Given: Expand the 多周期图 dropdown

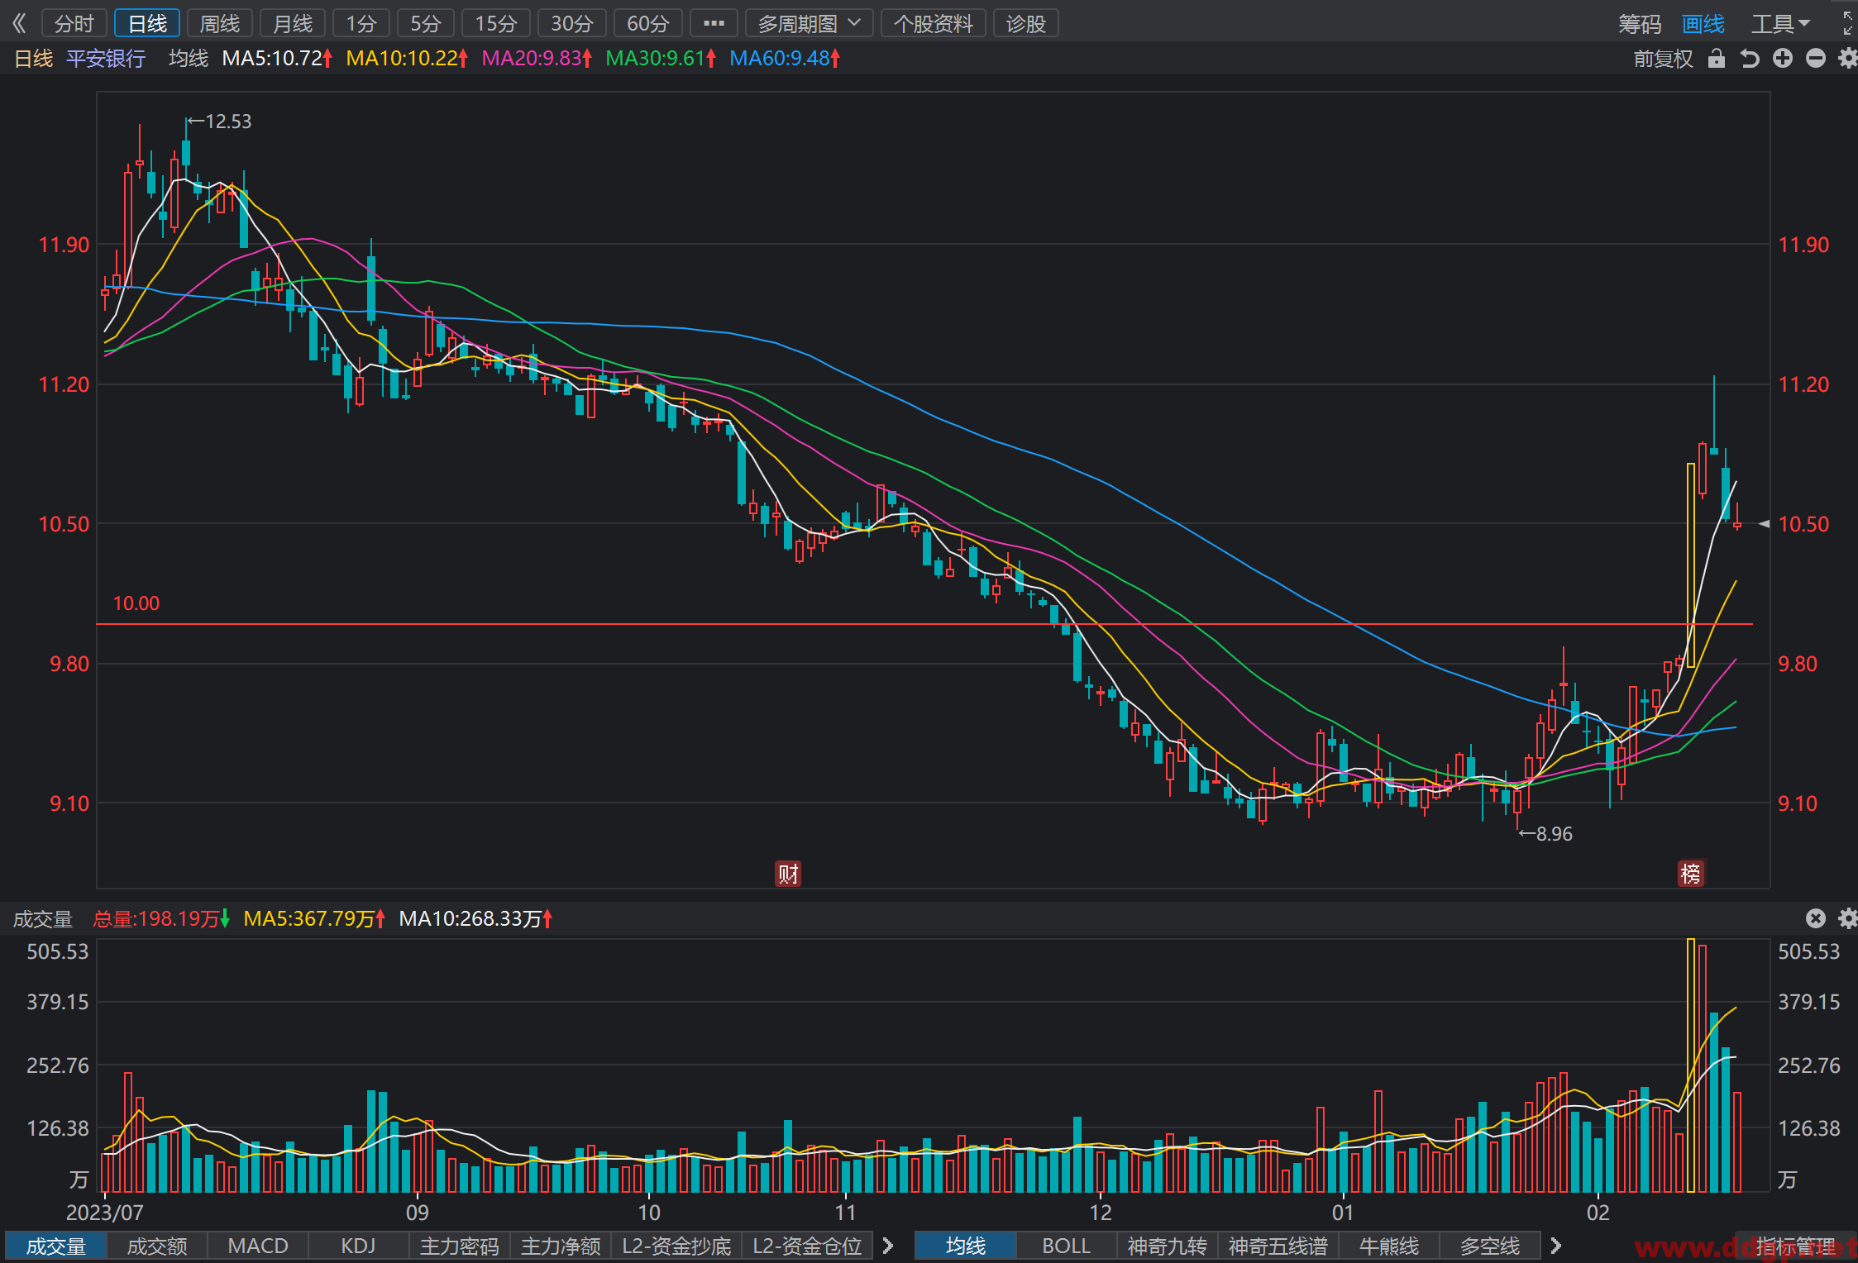Looking at the screenshot, I should (810, 23).
